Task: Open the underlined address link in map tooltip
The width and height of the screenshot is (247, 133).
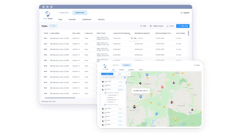Action: coord(141,91)
